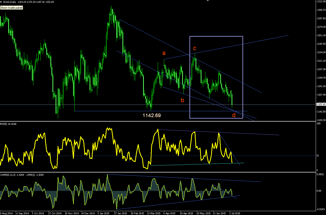The width and height of the screenshot is (326, 215).
Task: Click the current price tag 1152.65
Action: (x=321, y=105)
